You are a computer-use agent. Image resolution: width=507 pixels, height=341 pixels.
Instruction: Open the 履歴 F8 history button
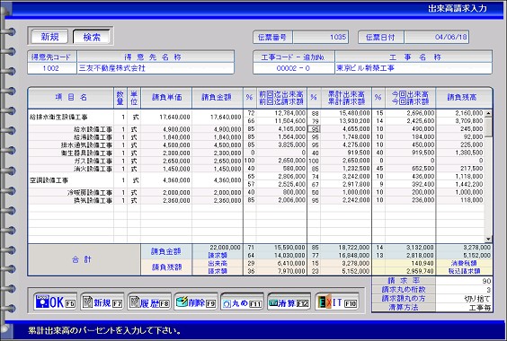pos(149,302)
